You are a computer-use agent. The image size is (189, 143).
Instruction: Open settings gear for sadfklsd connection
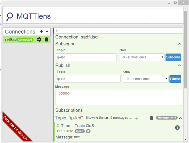coord(39,39)
